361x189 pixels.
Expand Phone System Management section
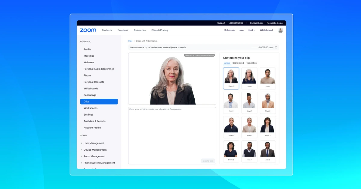99,163
